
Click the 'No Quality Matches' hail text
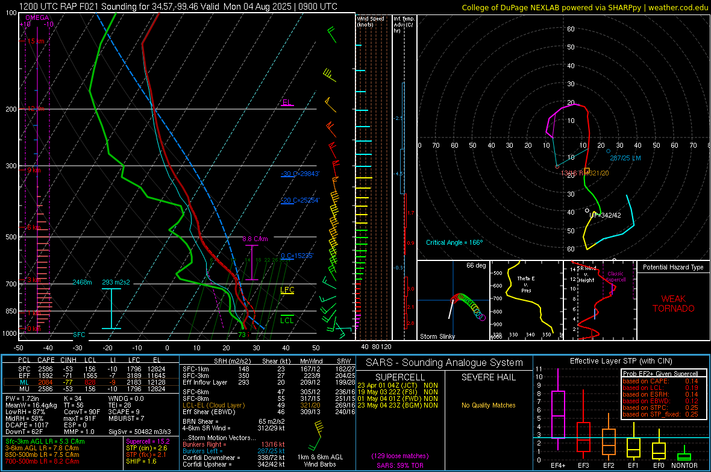click(488, 405)
